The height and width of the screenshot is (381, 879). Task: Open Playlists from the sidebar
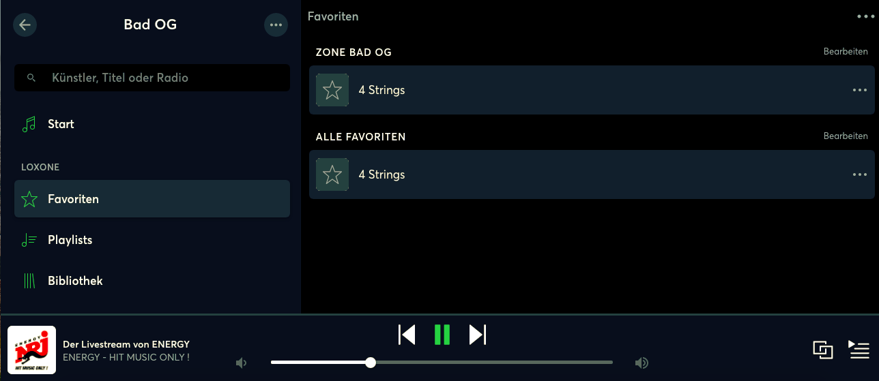point(70,240)
